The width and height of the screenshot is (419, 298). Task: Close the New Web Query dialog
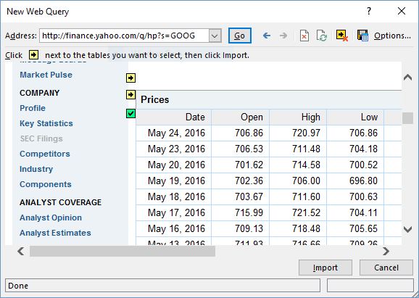click(x=402, y=11)
